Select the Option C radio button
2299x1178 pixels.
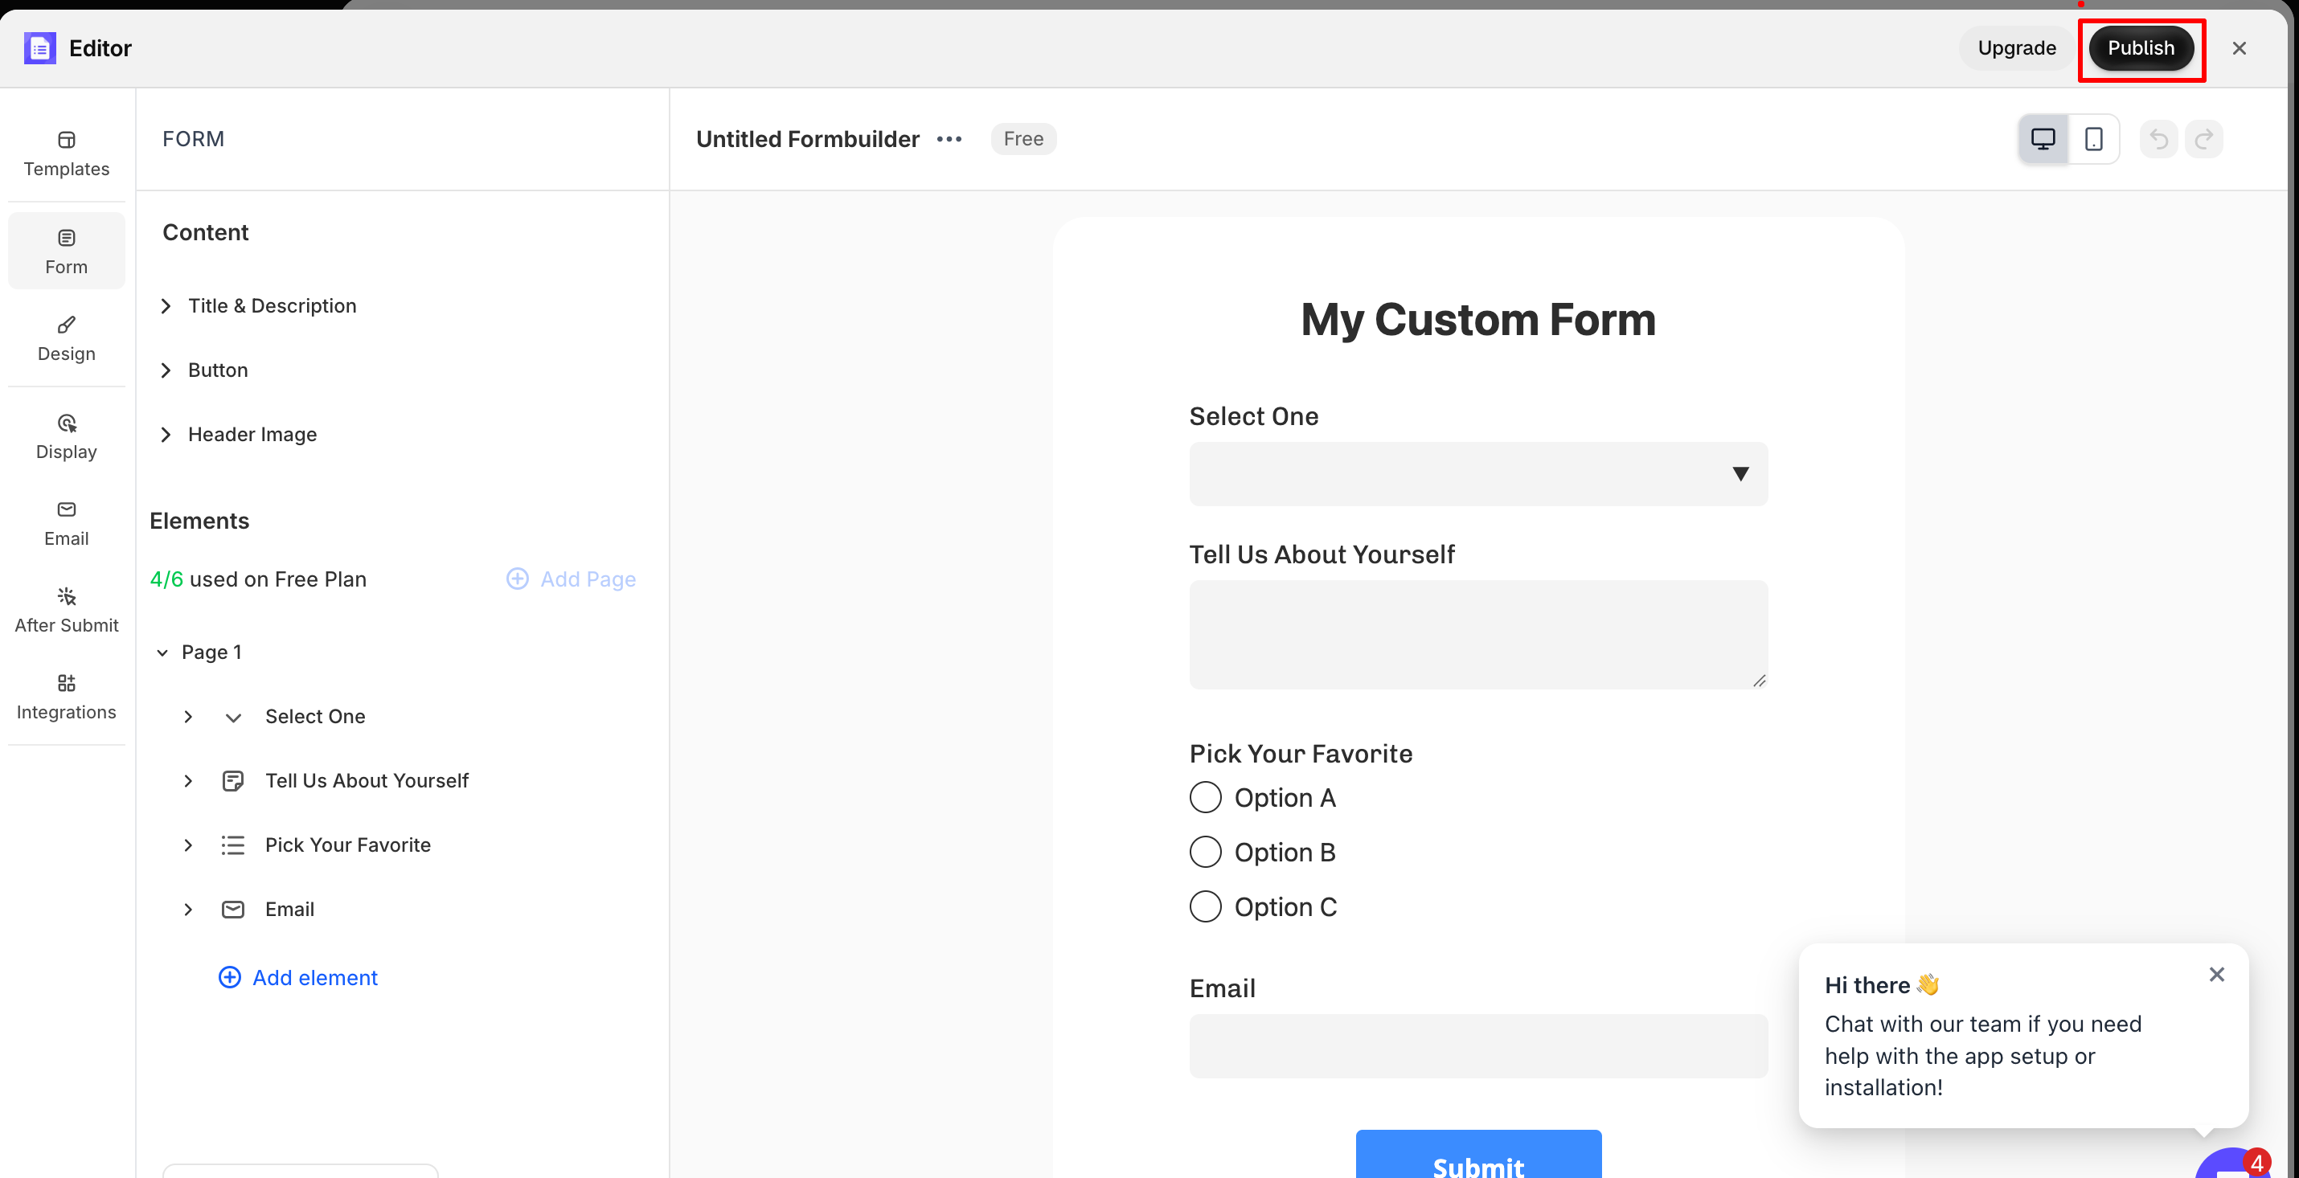(1205, 906)
